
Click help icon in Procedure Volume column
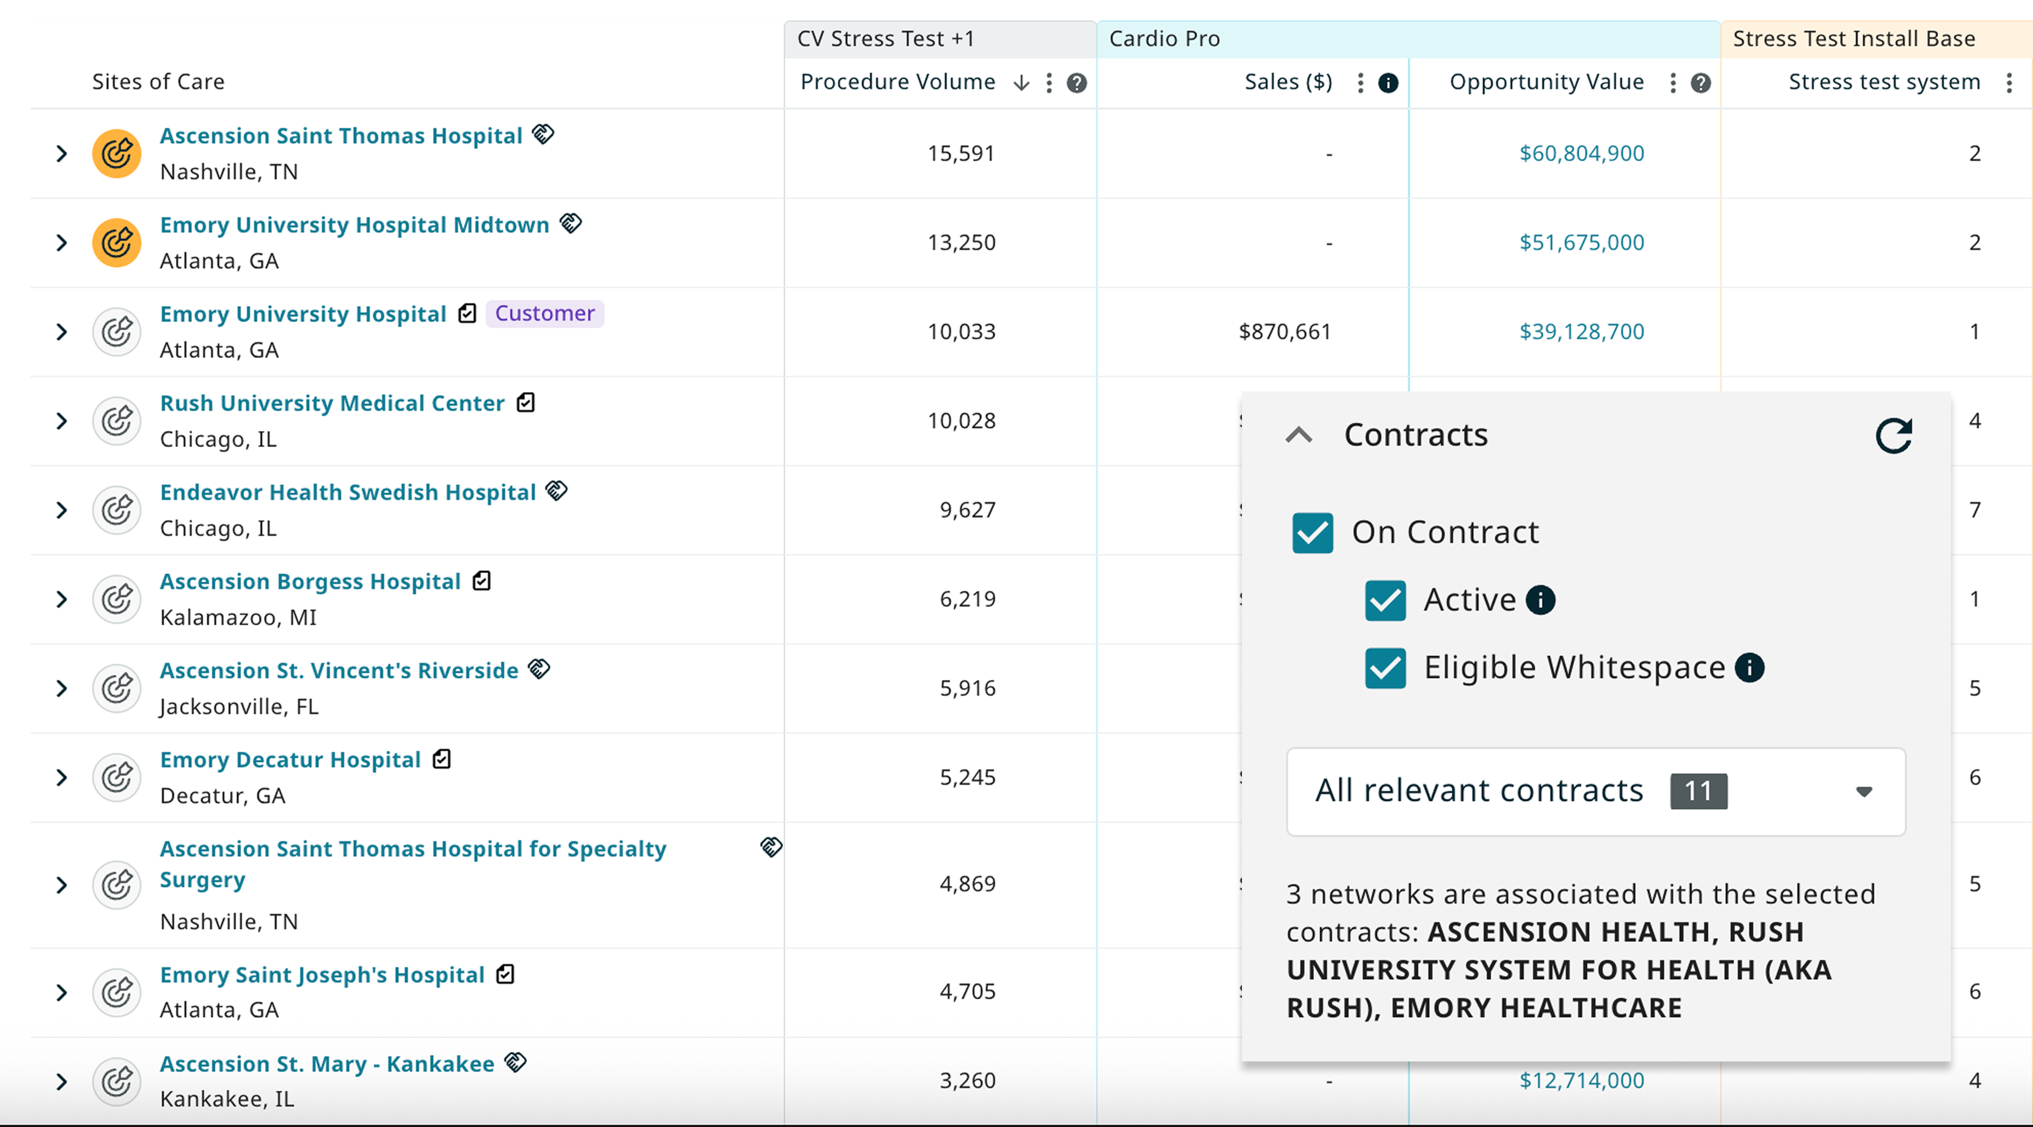click(x=1076, y=83)
